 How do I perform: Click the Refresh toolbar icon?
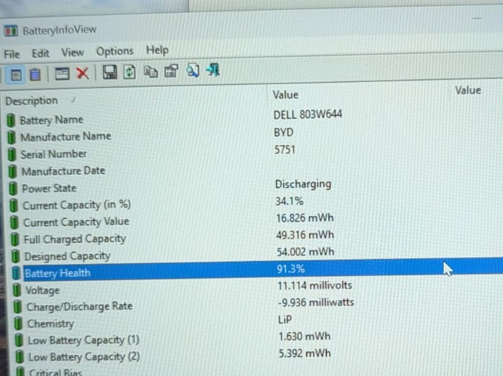click(x=129, y=72)
